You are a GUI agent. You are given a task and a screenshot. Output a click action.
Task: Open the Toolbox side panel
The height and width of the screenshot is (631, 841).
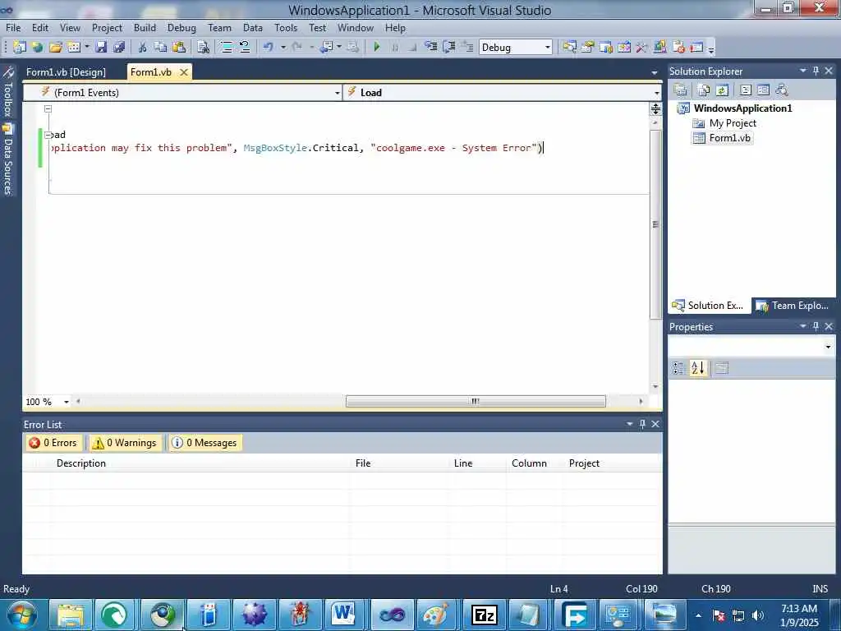(7, 92)
